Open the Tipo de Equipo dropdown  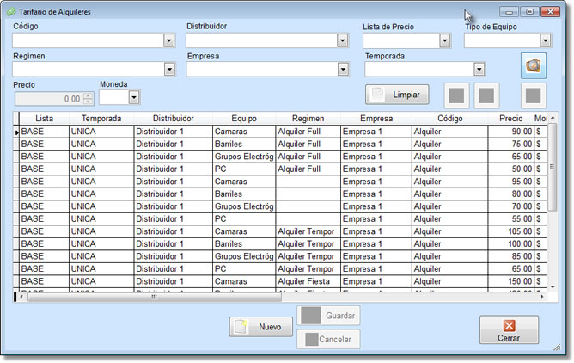click(x=545, y=40)
